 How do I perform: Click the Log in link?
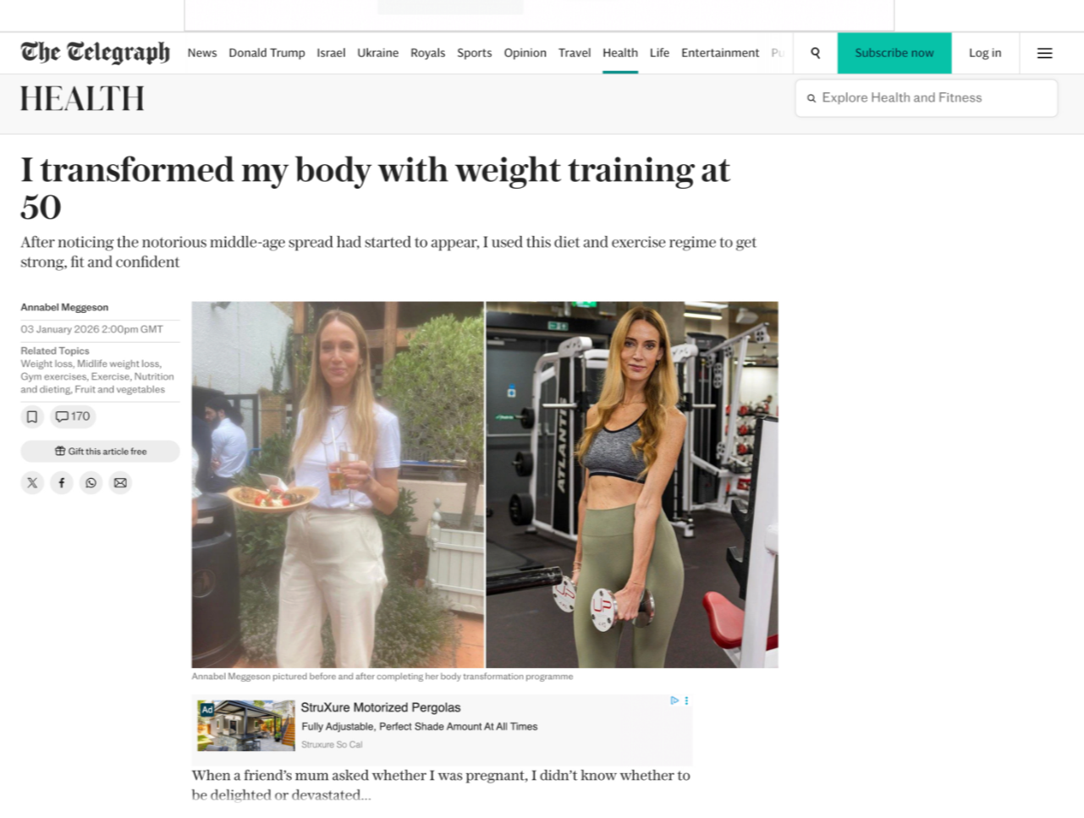(x=985, y=52)
